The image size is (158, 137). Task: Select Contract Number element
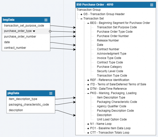(x=108, y=49)
